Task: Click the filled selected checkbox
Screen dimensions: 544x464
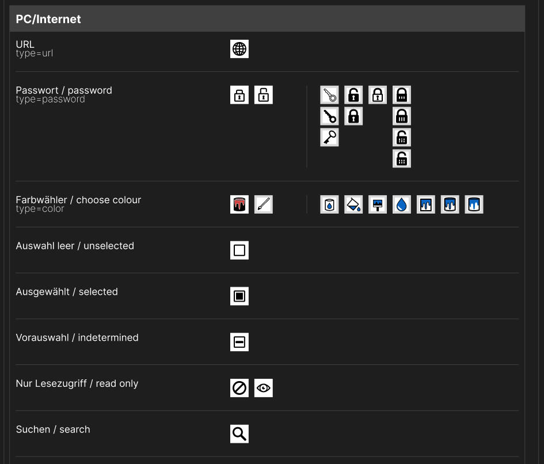Action: pyautogui.click(x=239, y=296)
